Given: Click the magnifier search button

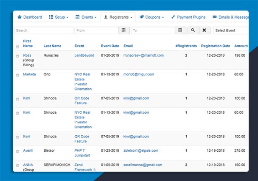Looking at the screenshot, I should pyautogui.click(x=193, y=30).
